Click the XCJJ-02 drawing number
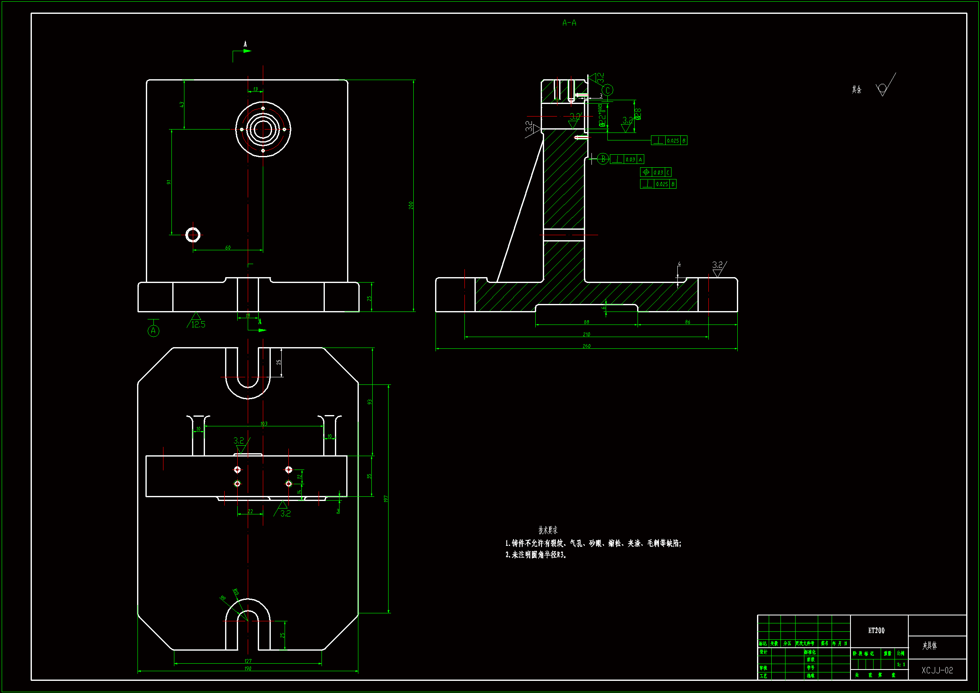The width and height of the screenshot is (980, 693). click(x=937, y=670)
